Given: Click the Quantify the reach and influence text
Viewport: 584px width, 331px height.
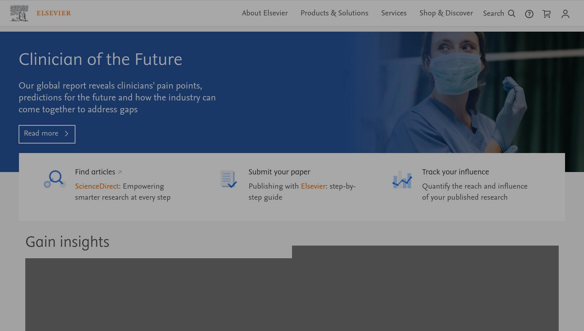Looking at the screenshot, I should click(x=475, y=192).
